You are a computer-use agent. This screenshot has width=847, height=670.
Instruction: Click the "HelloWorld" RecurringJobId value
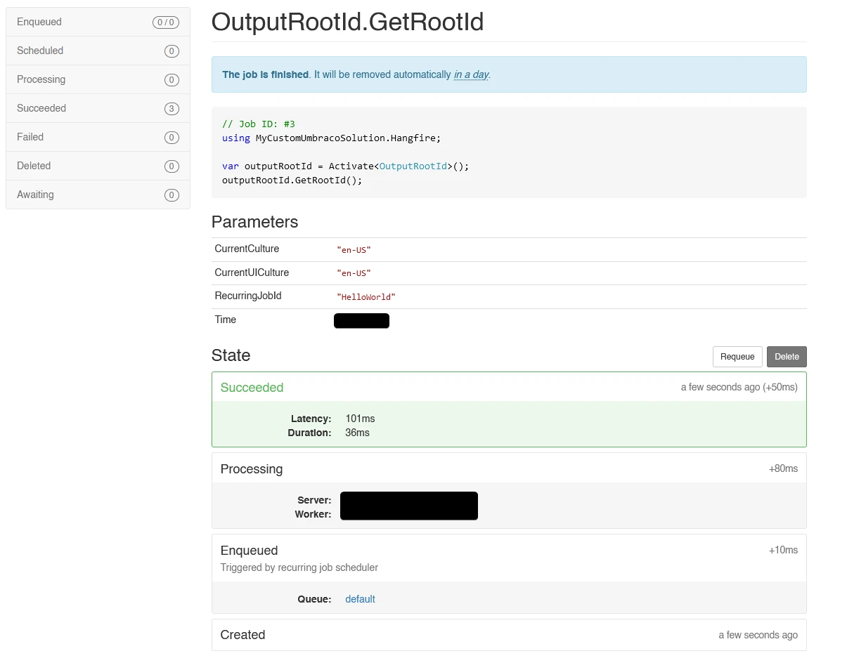366,297
